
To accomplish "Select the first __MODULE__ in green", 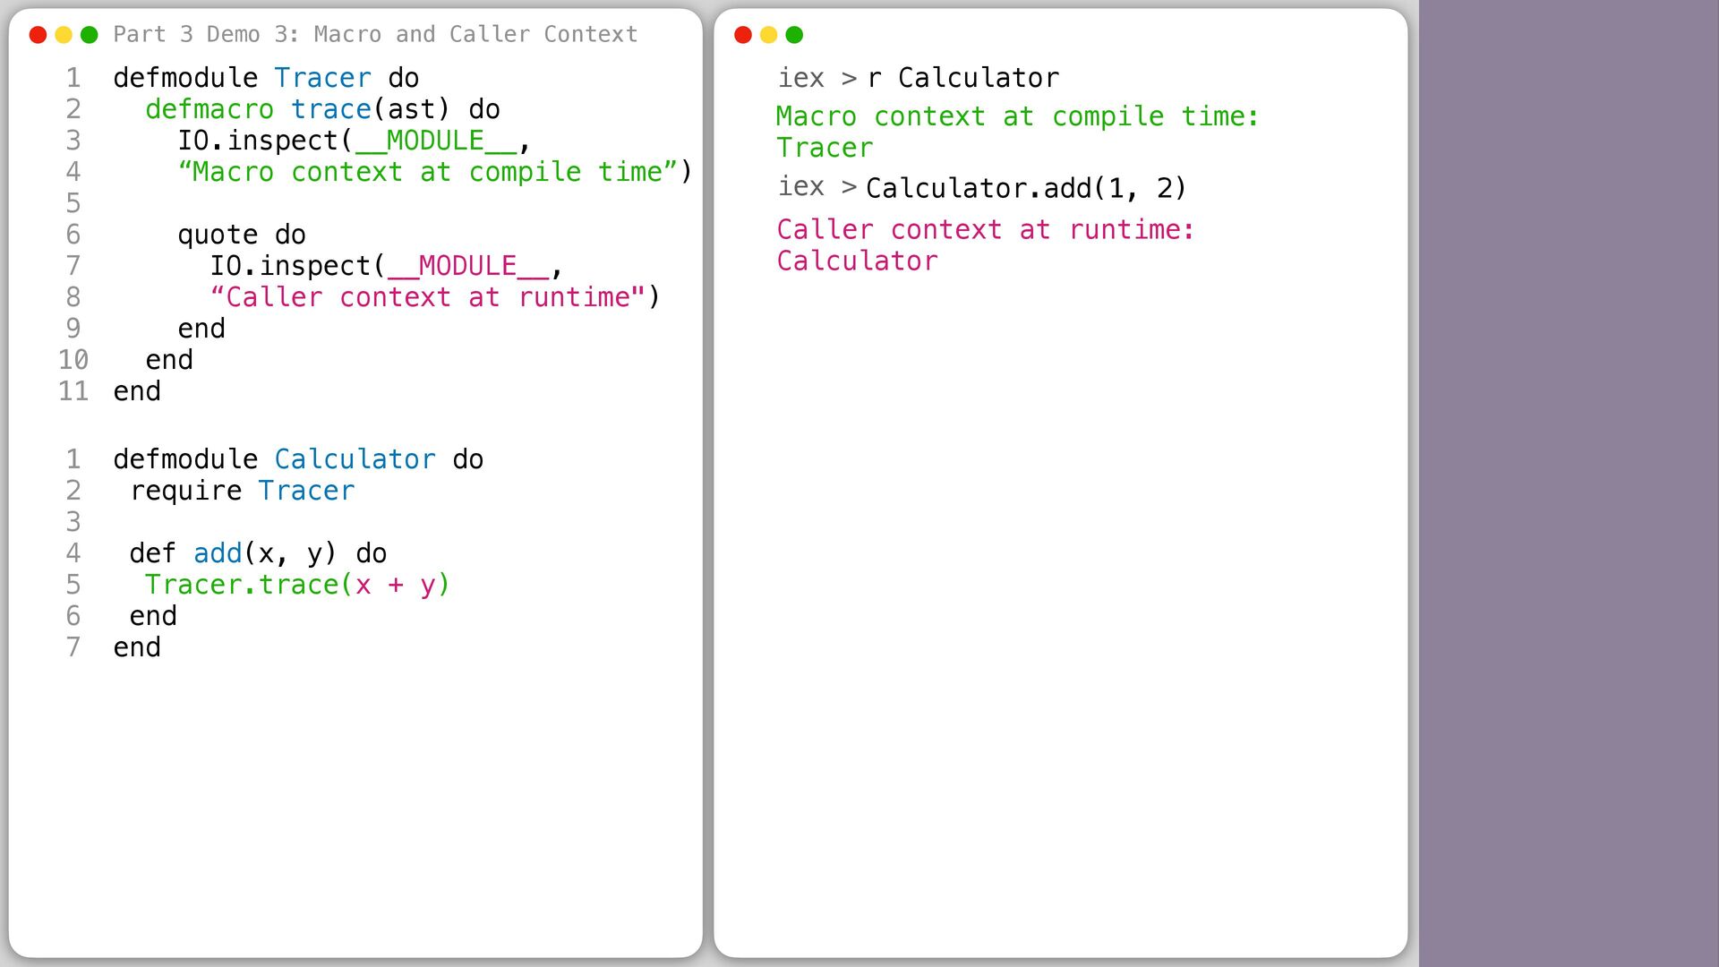I will pos(435,141).
